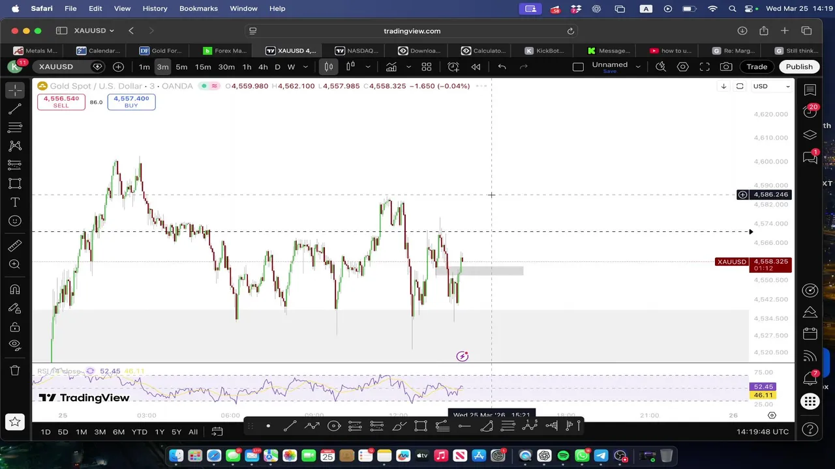Image resolution: width=835 pixels, height=469 pixels.
Task: Open chart time axis settings gear
Action: pyautogui.click(x=772, y=415)
